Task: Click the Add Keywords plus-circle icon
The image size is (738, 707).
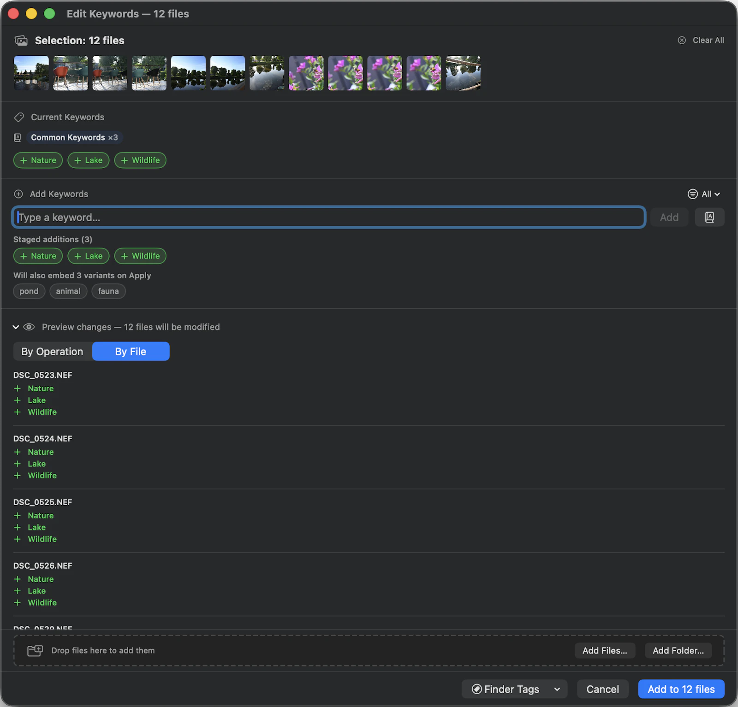Action: click(18, 194)
